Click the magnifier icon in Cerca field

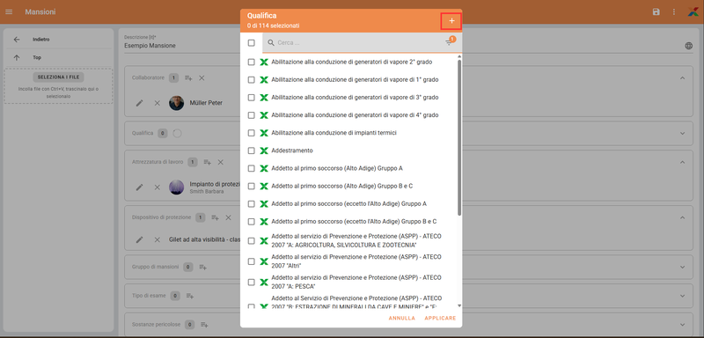click(271, 42)
